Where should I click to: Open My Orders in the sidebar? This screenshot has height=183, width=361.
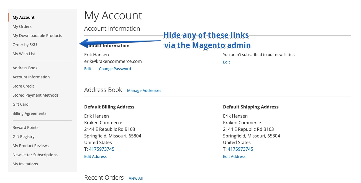pyautogui.click(x=22, y=26)
